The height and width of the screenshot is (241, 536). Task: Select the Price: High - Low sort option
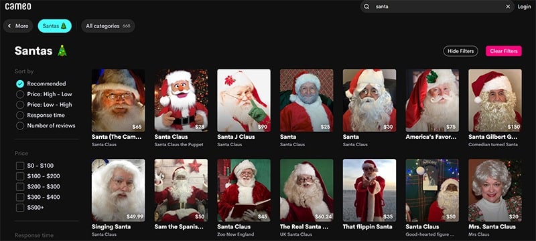coord(44,94)
